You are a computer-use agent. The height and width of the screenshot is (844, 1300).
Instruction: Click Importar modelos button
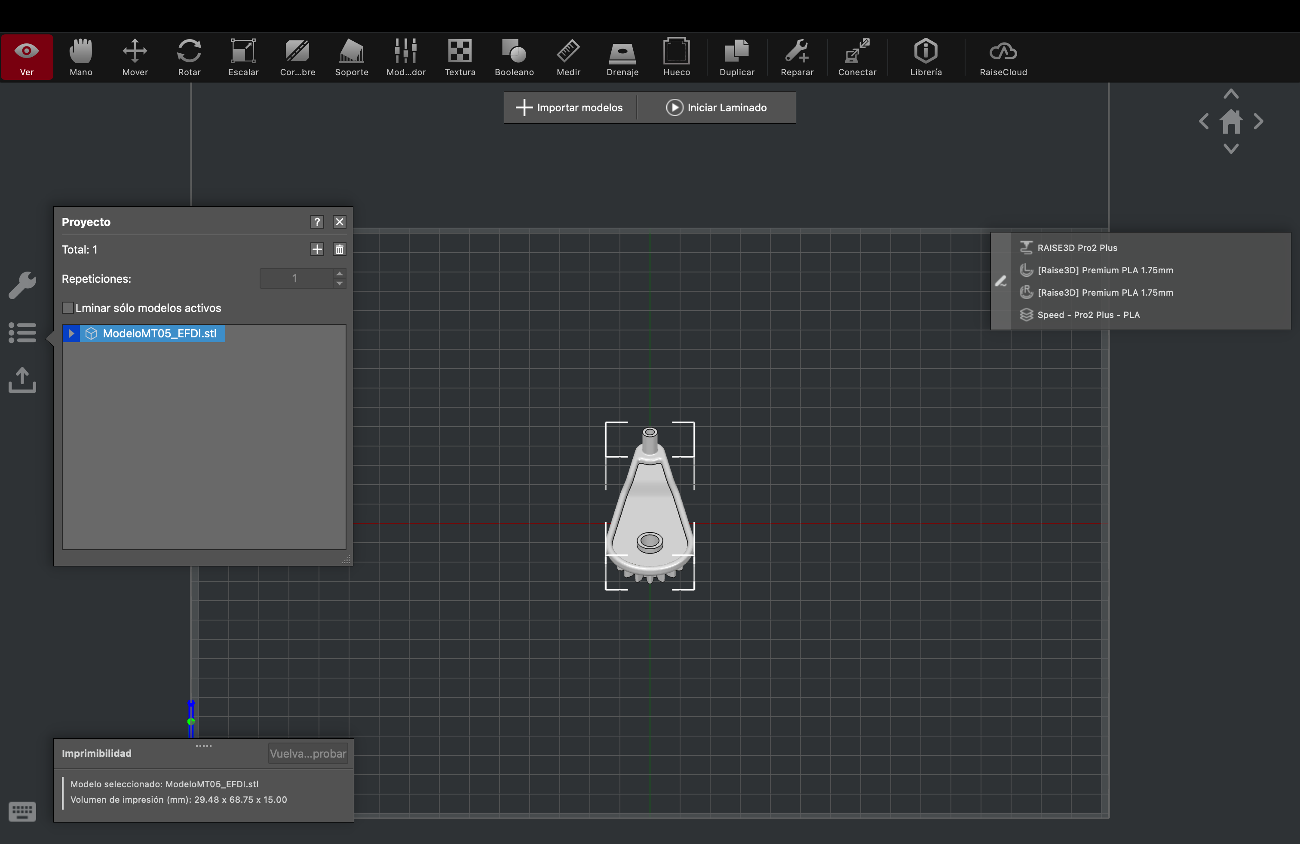570,107
